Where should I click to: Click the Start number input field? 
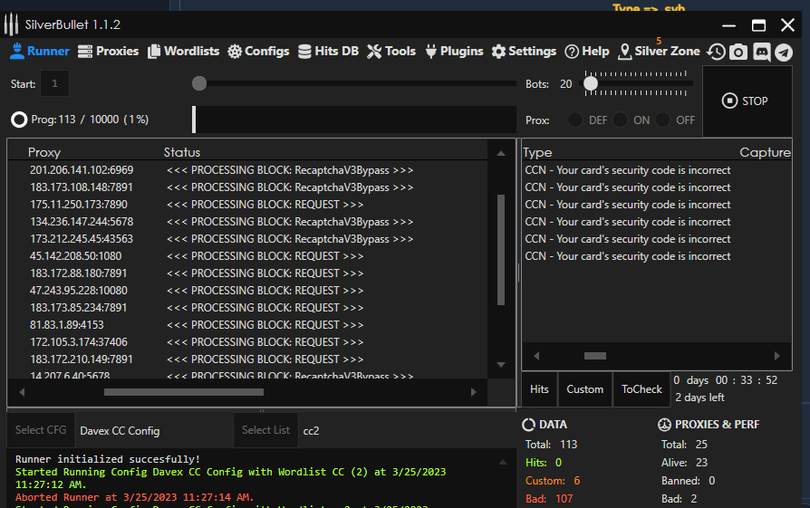[54, 84]
